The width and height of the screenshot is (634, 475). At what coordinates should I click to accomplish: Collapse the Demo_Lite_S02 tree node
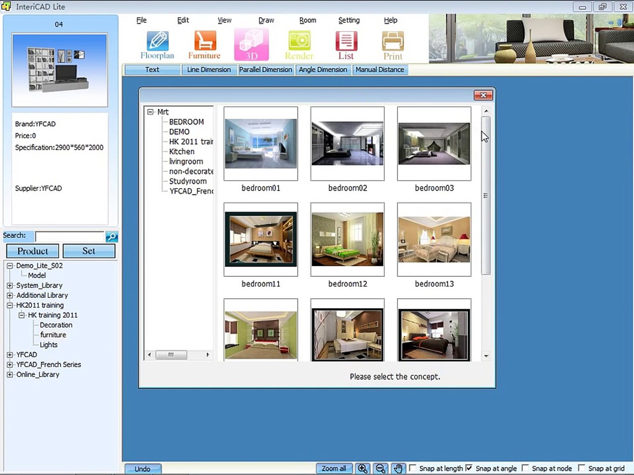pyautogui.click(x=10, y=266)
